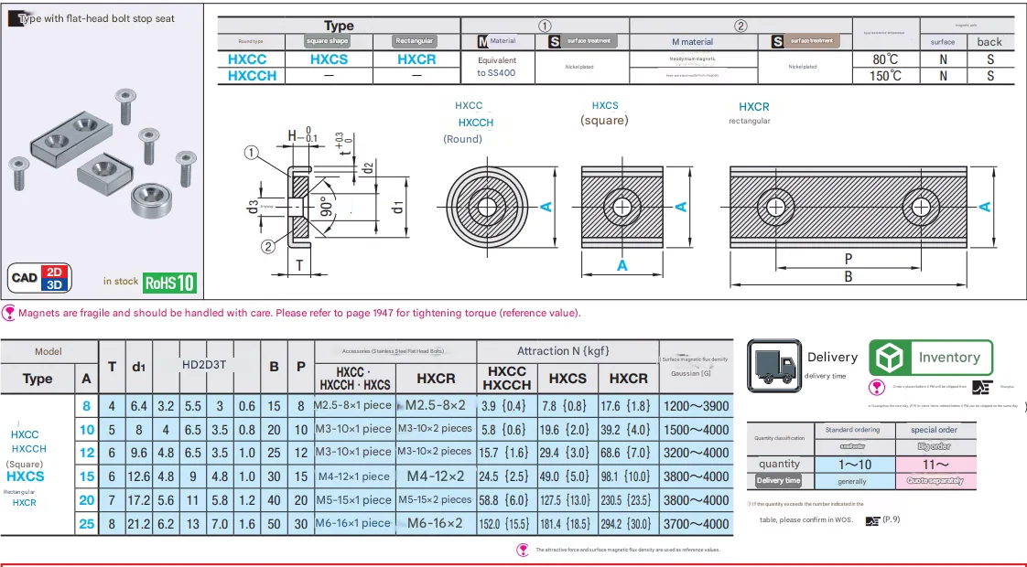Select the 'square shape' header tab

tap(329, 41)
